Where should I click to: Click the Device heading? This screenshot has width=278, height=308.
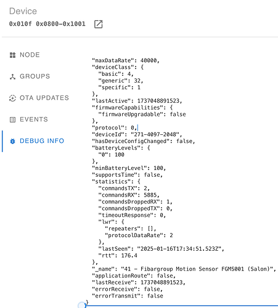click(x=23, y=11)
